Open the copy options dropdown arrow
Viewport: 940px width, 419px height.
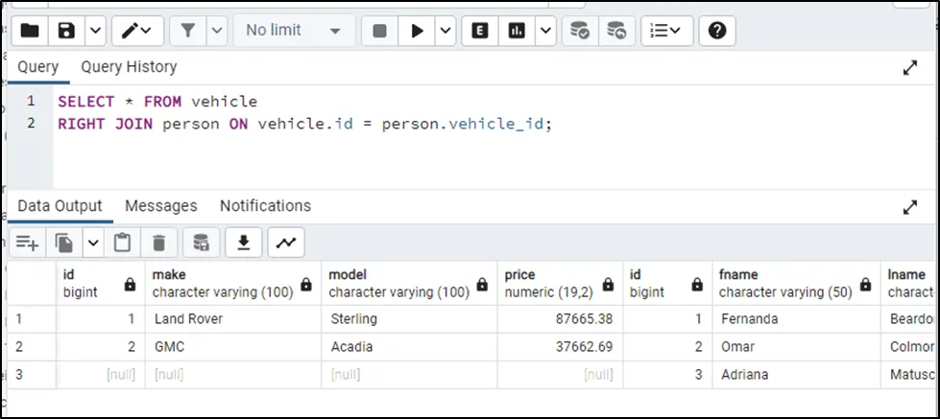pyautogui.click(x=93, y=243)
